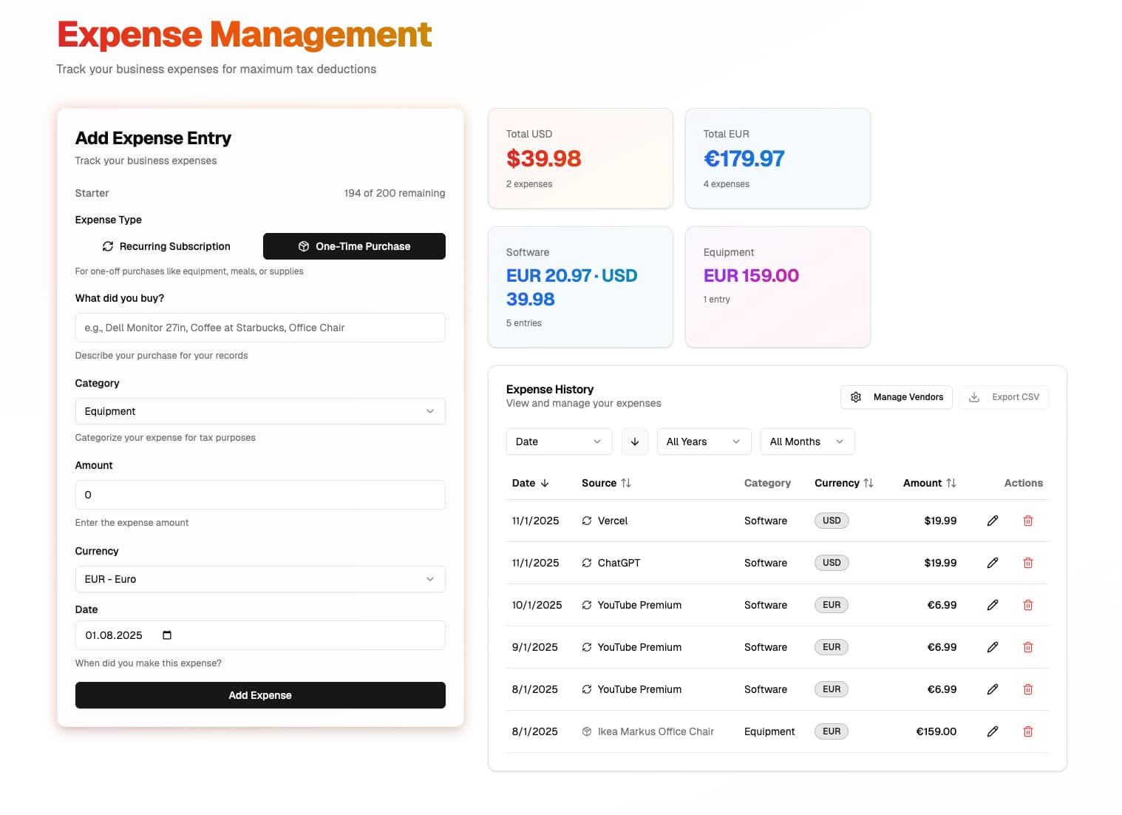Click the delete trash icon for ChatGPT expense
The height and width of the screenshot is (815, 1122).
point(1027,563)
